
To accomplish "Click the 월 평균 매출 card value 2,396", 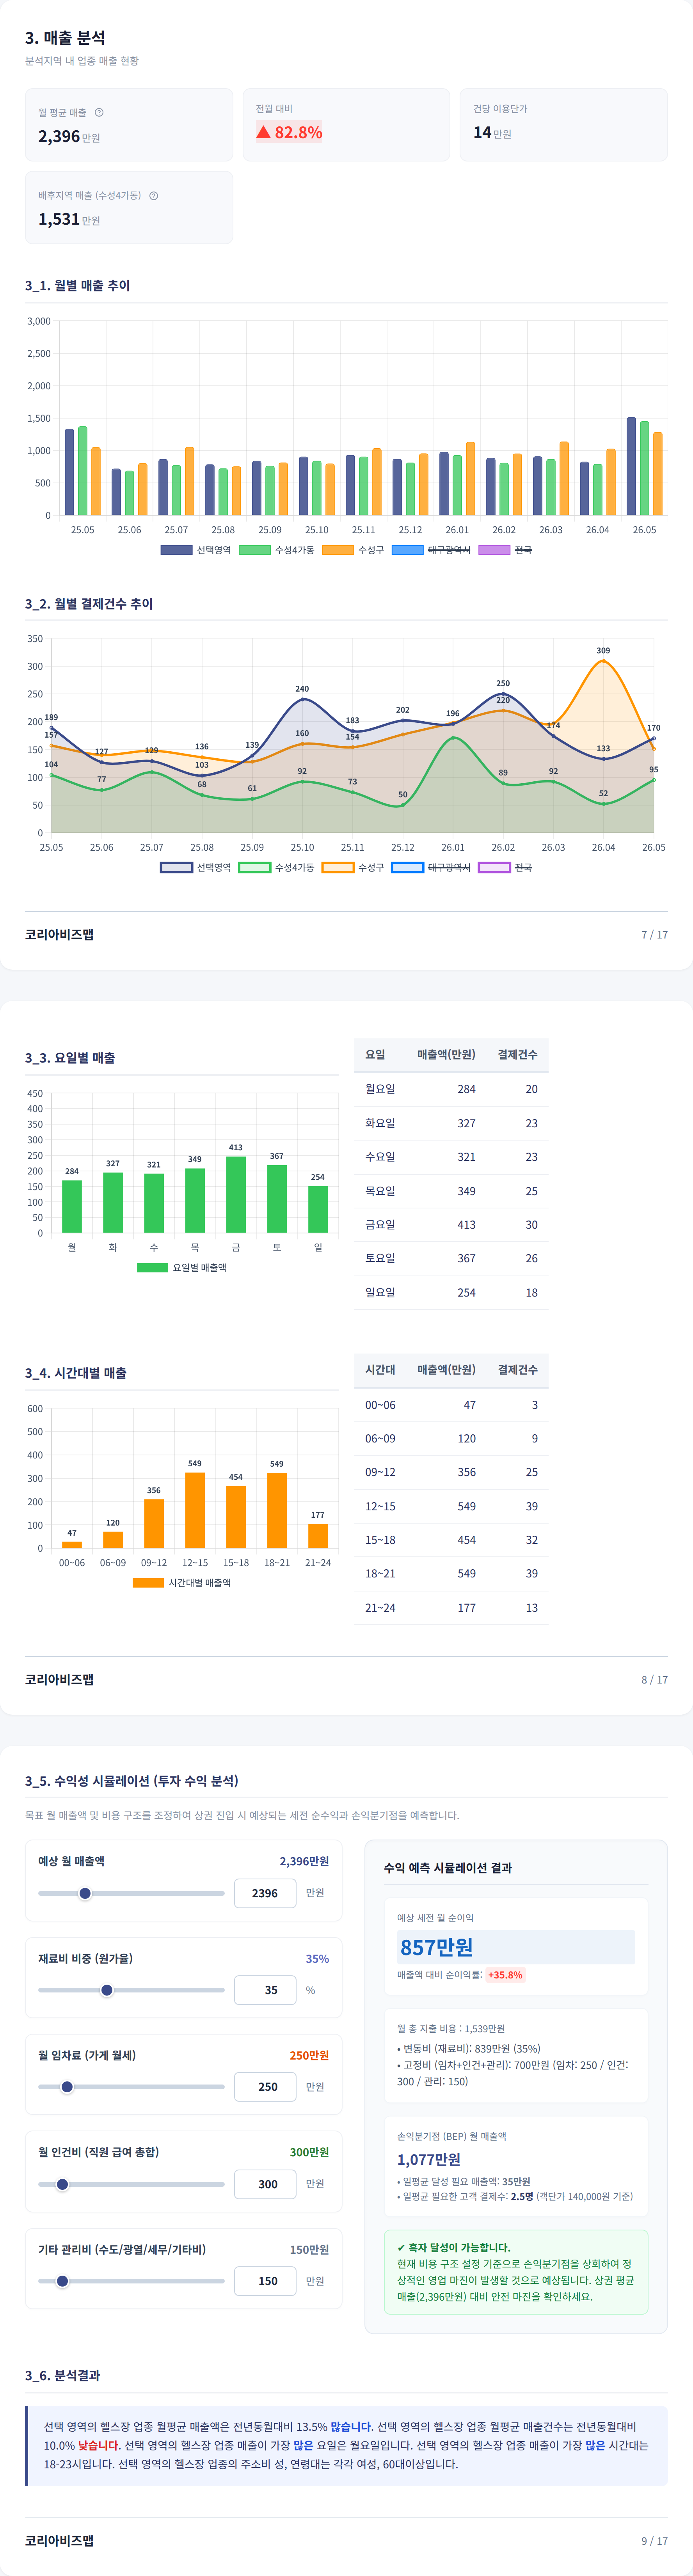I will tap(59, 136).
